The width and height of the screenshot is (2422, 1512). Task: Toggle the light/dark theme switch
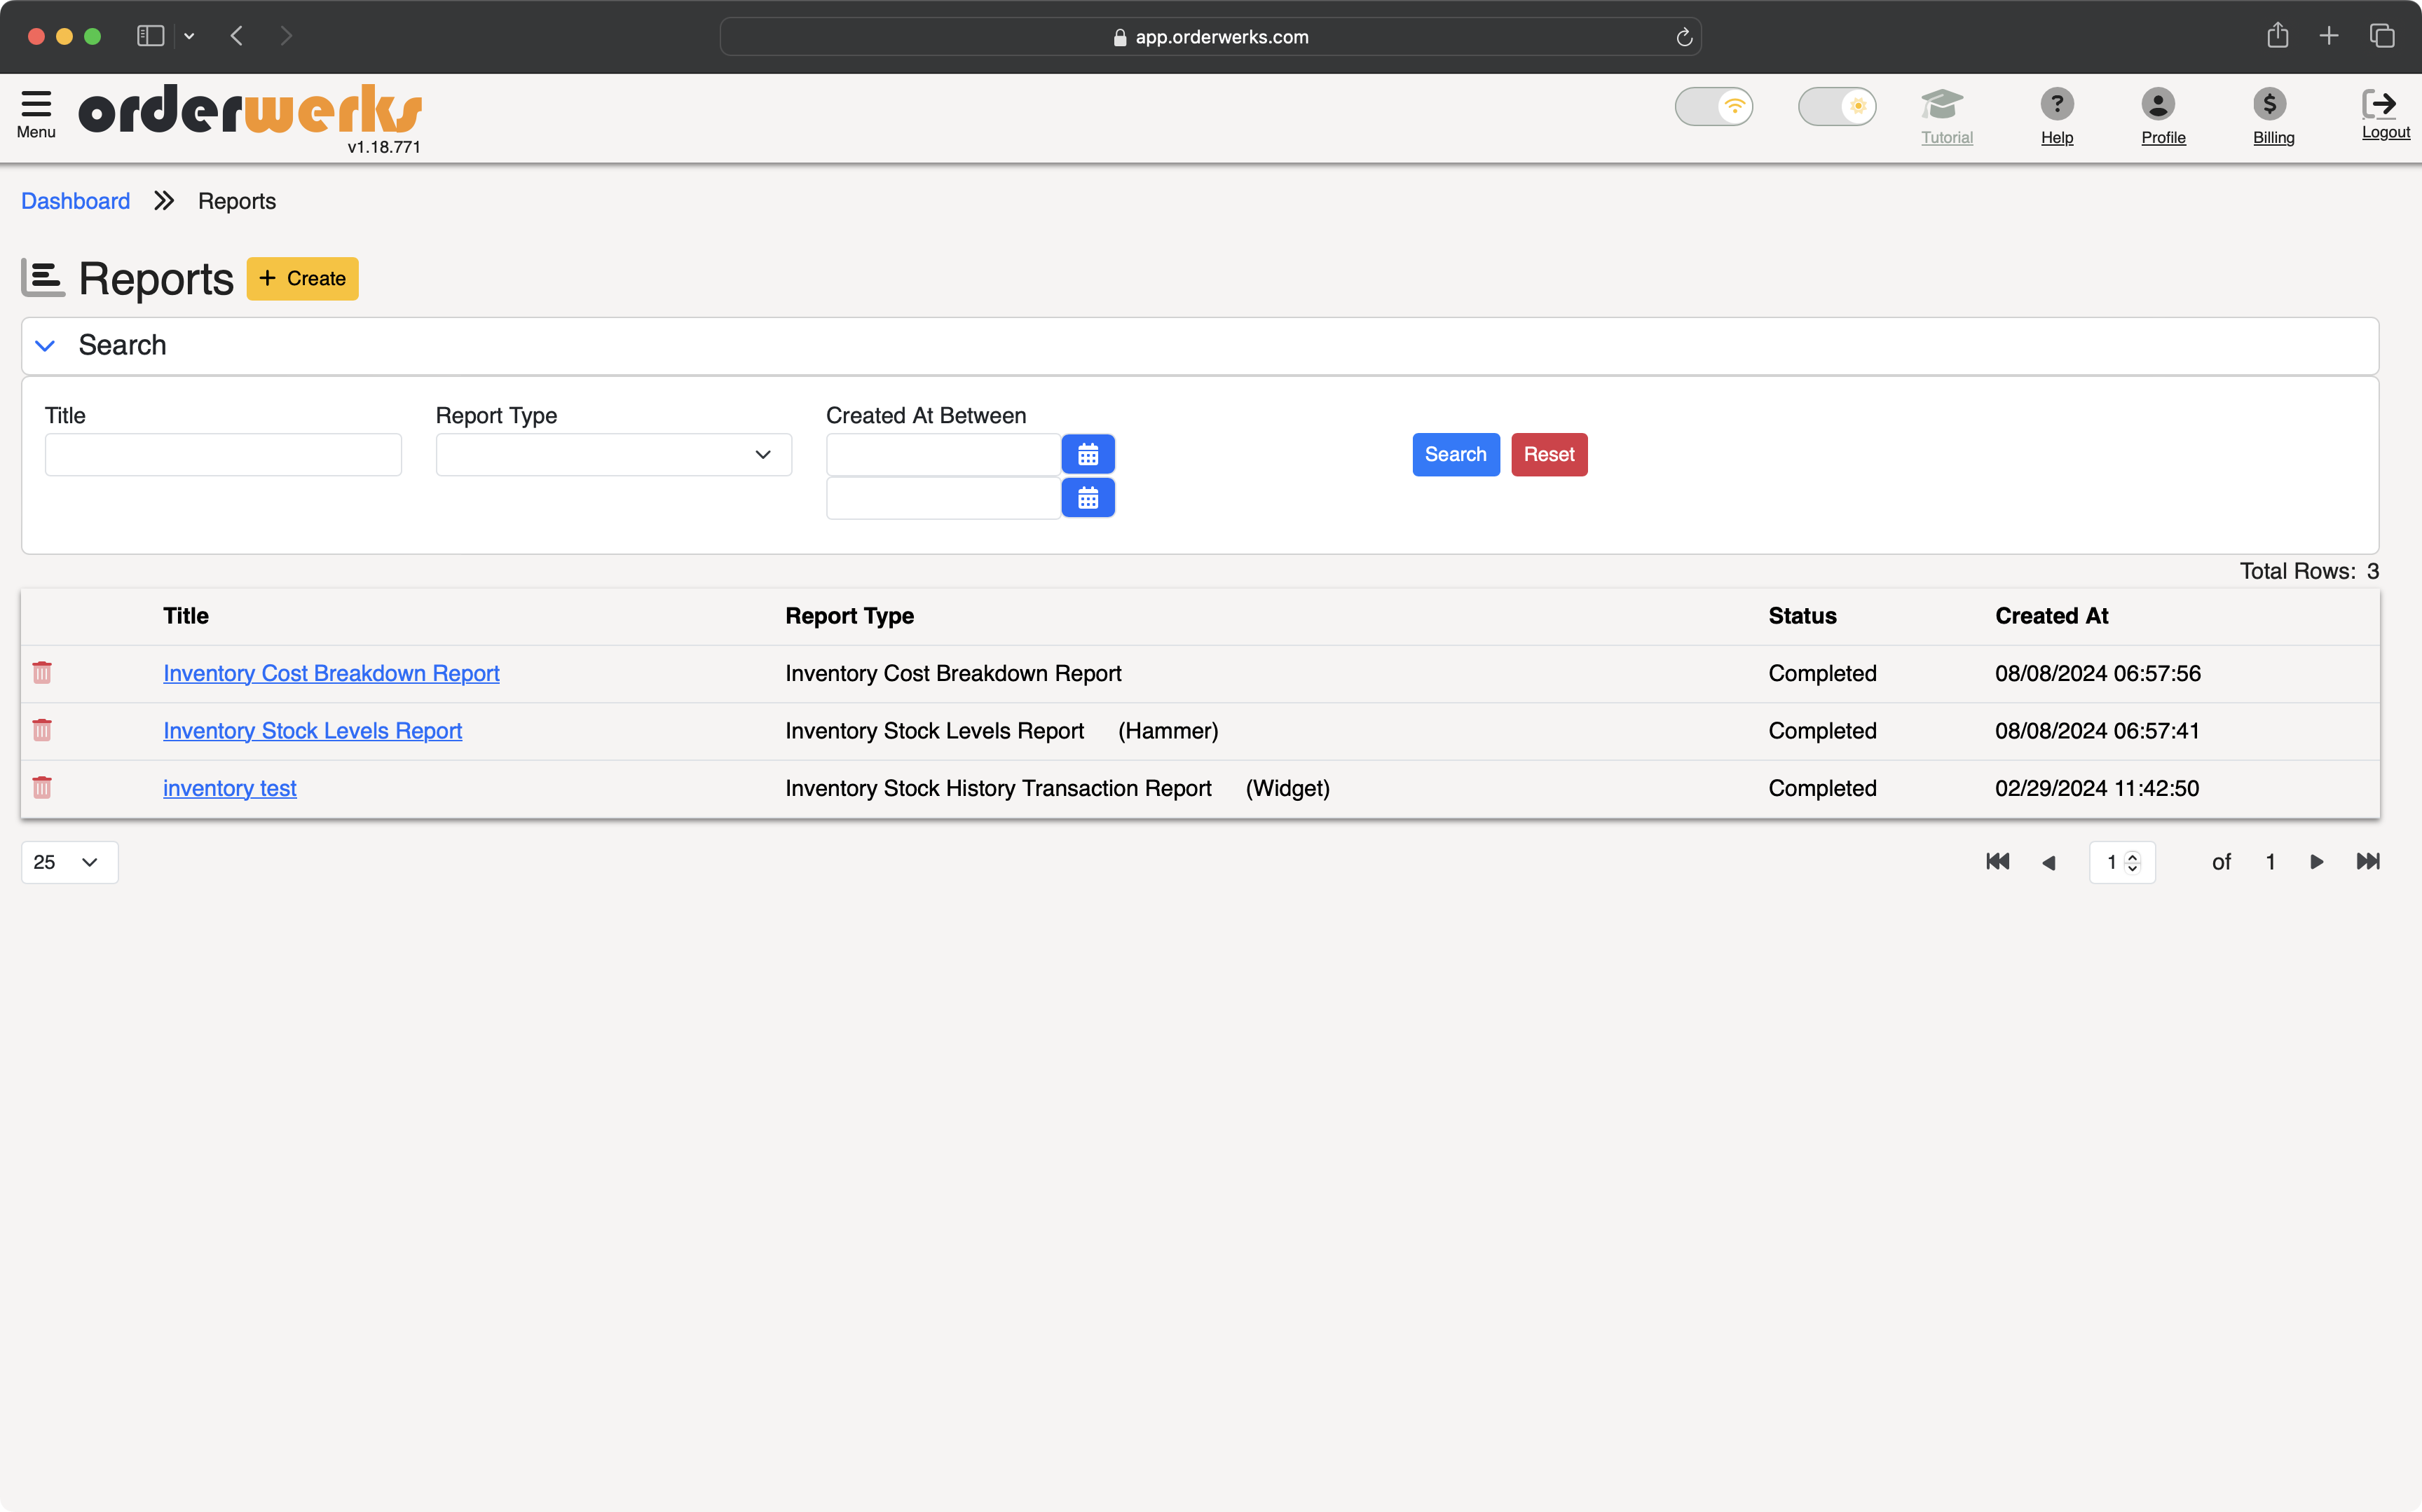coord(1837,106)
